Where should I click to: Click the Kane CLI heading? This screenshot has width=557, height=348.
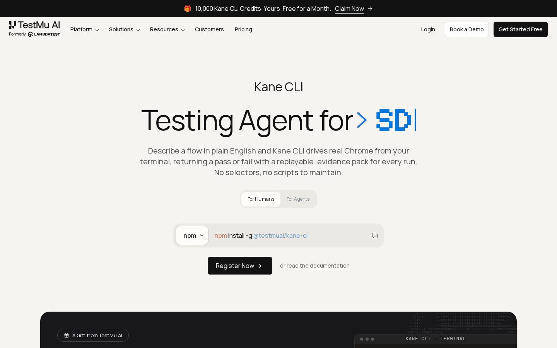point(278,87)
